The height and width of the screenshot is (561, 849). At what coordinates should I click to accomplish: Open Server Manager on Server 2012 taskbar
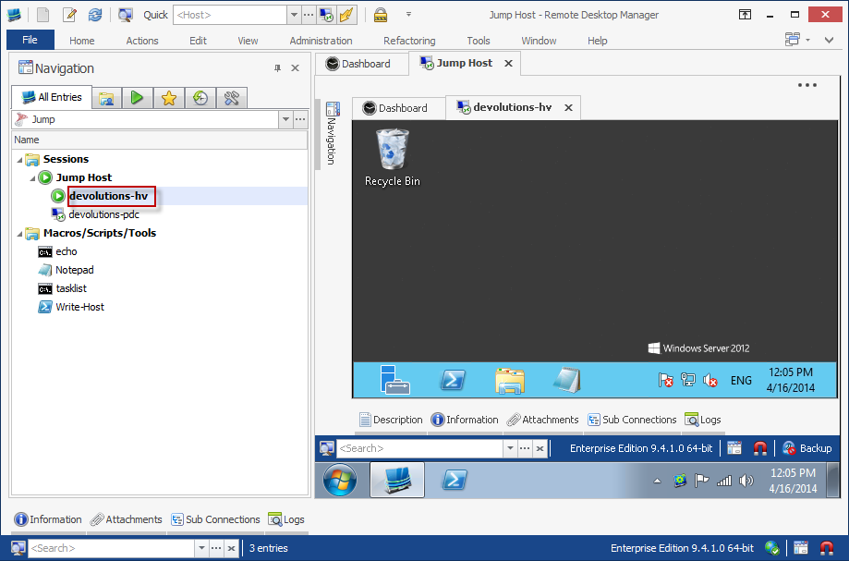394,380
